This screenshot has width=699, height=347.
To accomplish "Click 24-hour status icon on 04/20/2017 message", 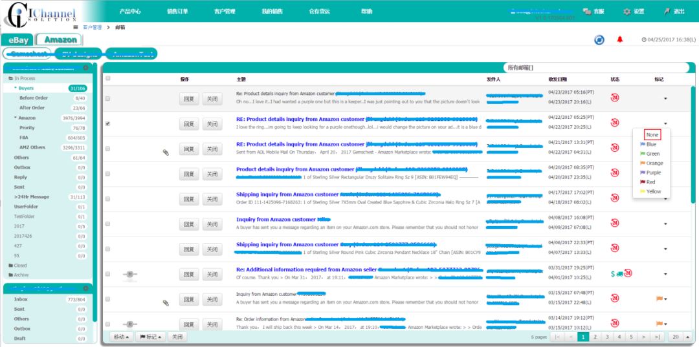I will click(x=615, y=173).
